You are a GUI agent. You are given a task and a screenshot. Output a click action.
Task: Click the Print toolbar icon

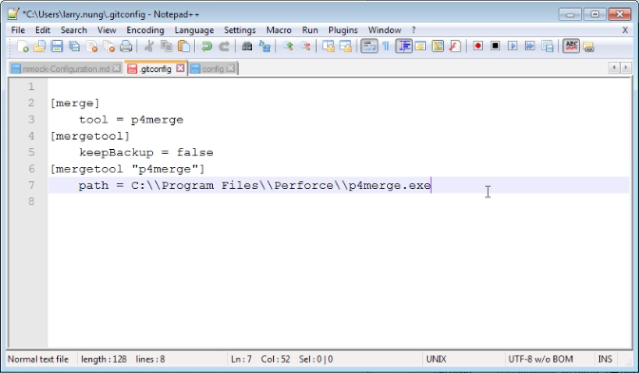click(x=126, y=47)
